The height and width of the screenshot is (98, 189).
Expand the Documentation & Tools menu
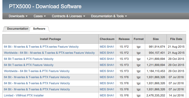[x=109, y=16]
